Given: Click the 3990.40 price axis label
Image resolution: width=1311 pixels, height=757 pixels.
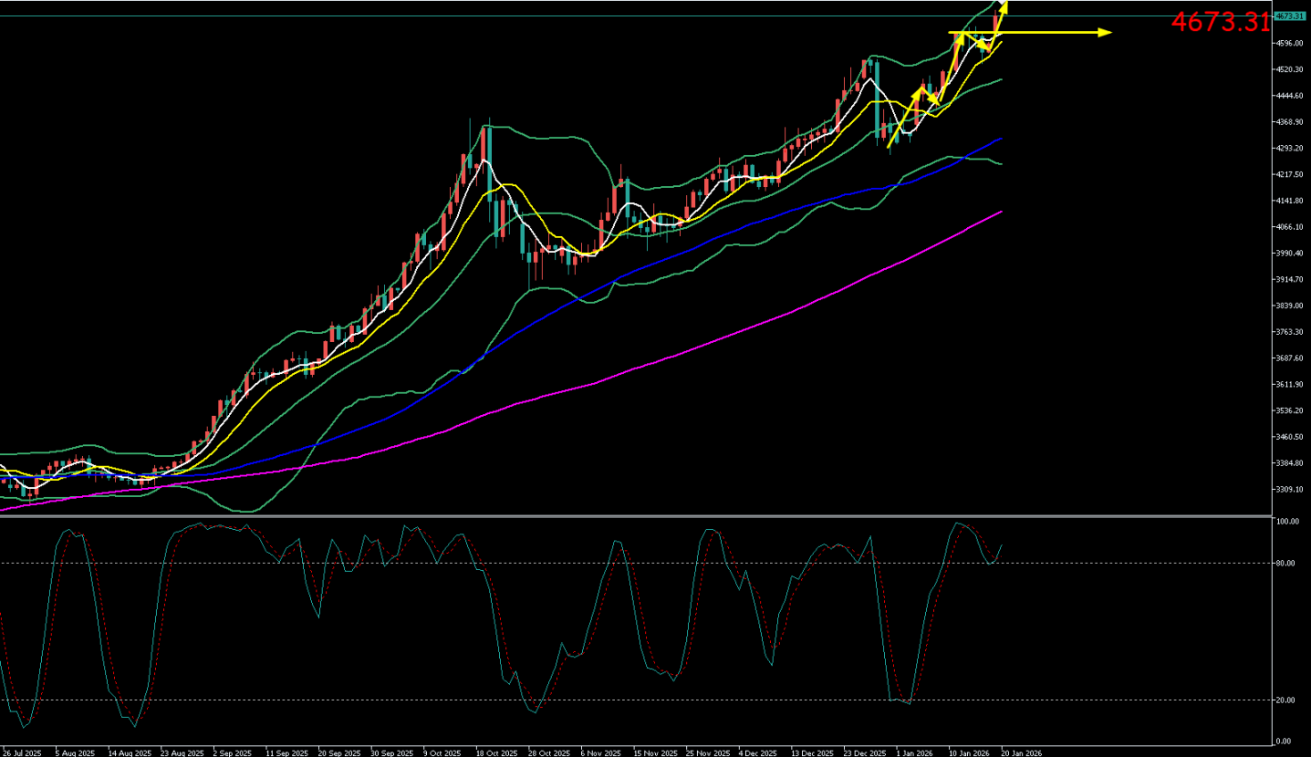Looking at the screenshot, I should coord(1290,254).
